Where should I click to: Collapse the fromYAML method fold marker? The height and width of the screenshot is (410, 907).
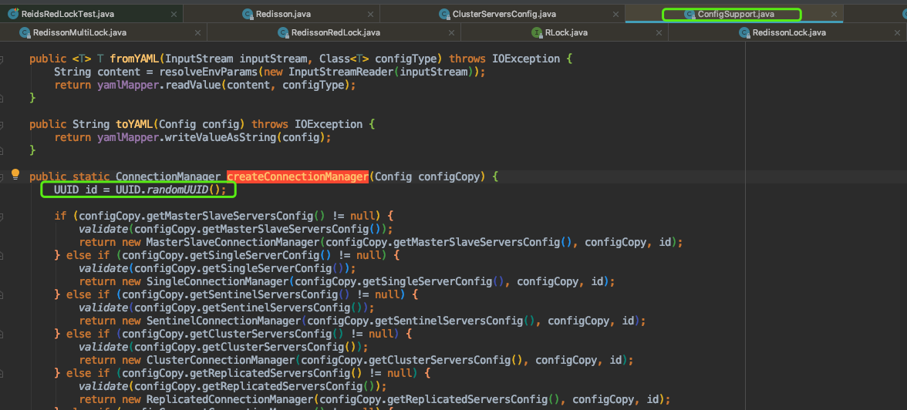(x=3, y=59)
